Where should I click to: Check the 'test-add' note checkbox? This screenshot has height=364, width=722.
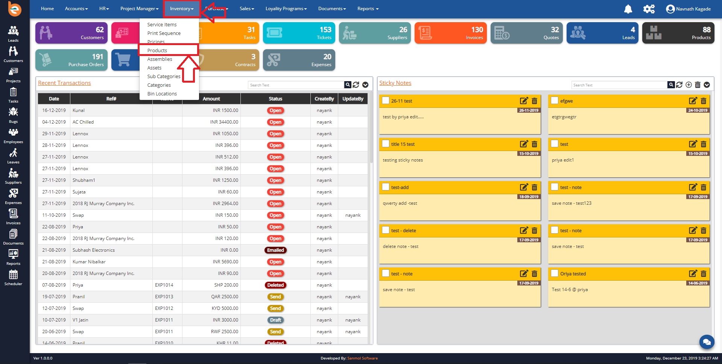(386, 187)
